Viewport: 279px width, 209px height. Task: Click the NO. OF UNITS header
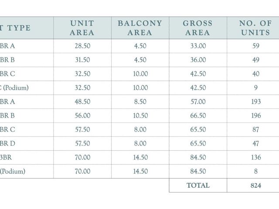[256, 28]
